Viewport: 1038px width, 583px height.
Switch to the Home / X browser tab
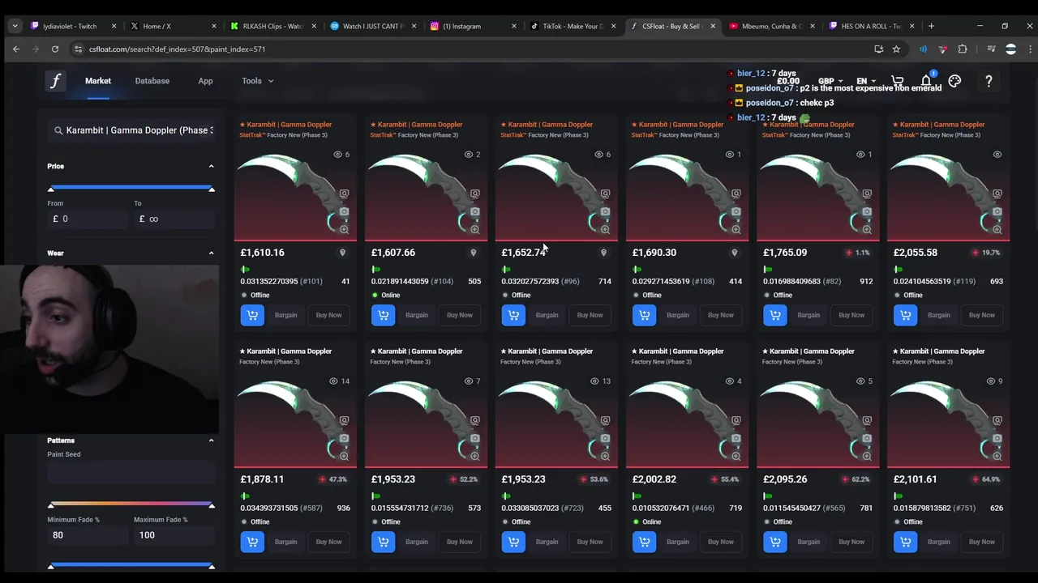click(x=171, y=26)
